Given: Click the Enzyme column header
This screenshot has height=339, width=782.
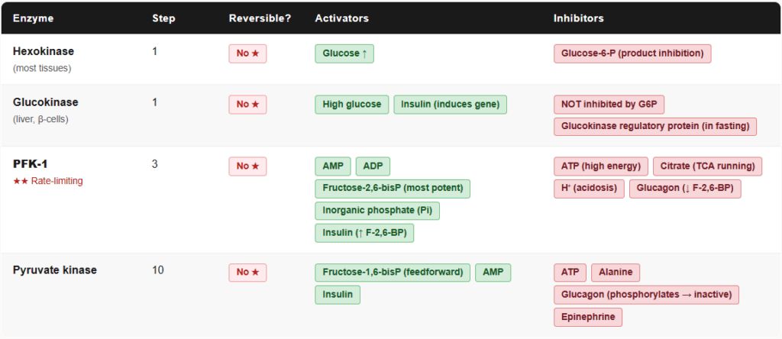Looking at the screenshot, I should [34, 18].
